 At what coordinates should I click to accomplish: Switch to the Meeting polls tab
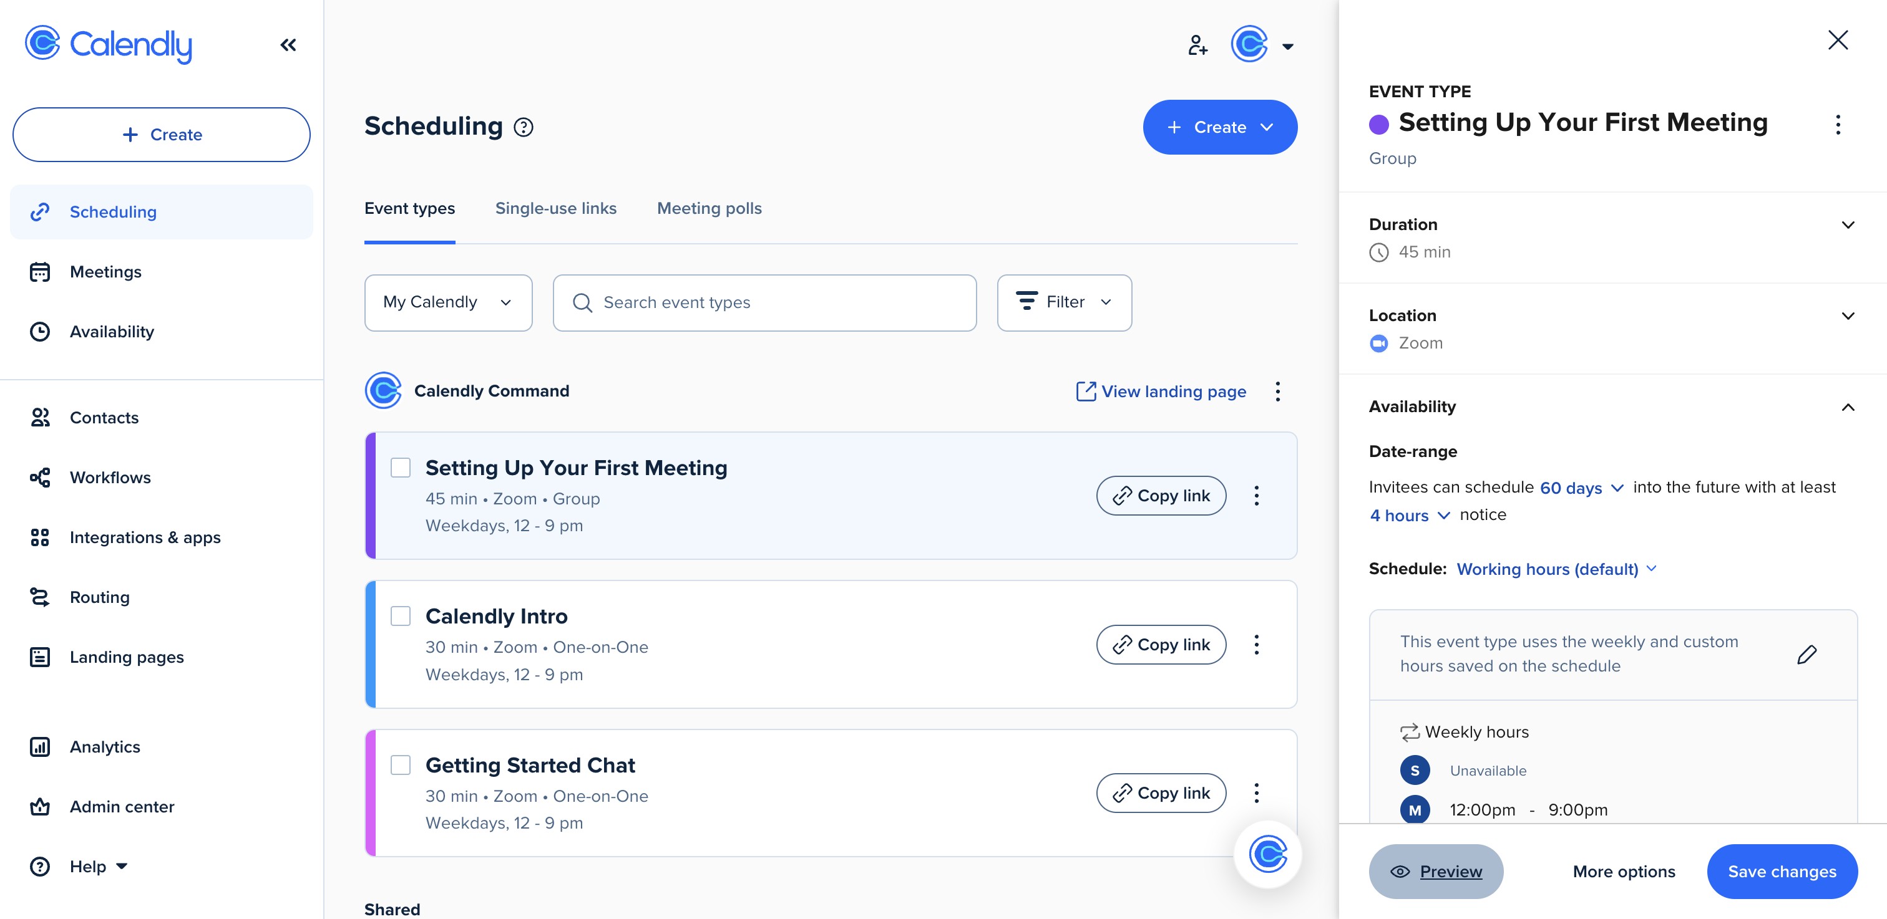coord(708,208)
